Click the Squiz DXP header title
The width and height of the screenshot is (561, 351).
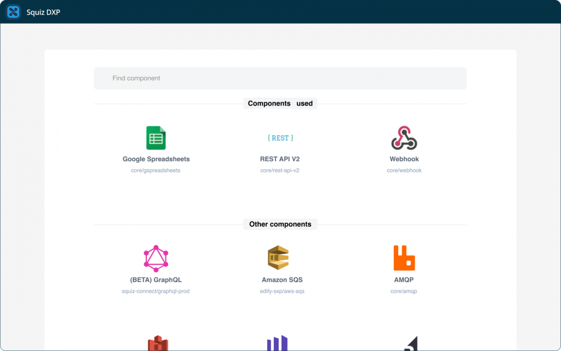(43, 12)
